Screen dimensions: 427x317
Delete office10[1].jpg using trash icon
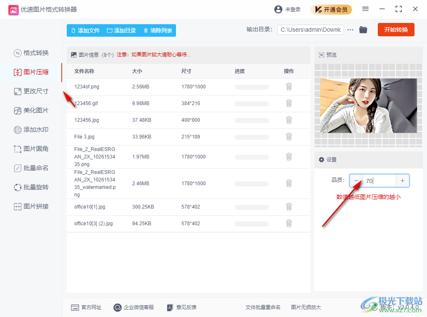coord(289,207)
